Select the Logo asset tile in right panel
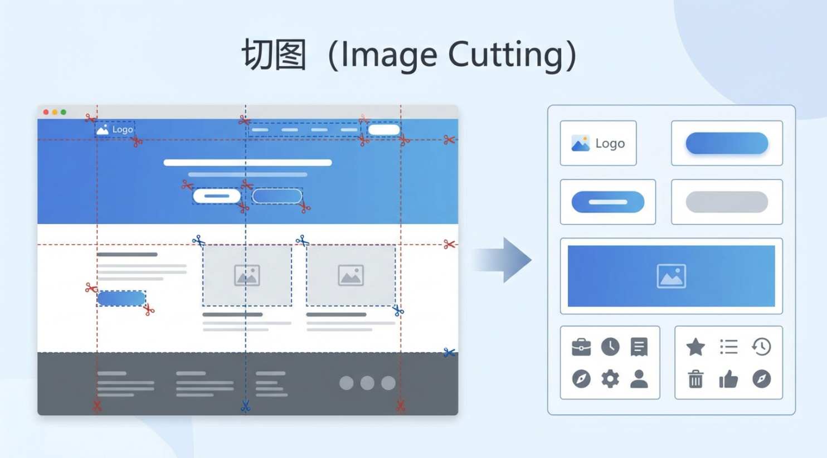 [x=598, y=144]
